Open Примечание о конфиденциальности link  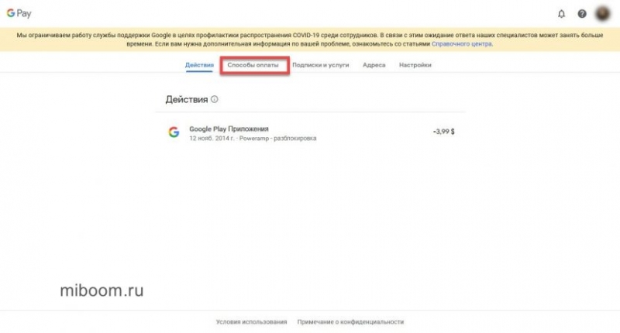[x=351, y=322]
